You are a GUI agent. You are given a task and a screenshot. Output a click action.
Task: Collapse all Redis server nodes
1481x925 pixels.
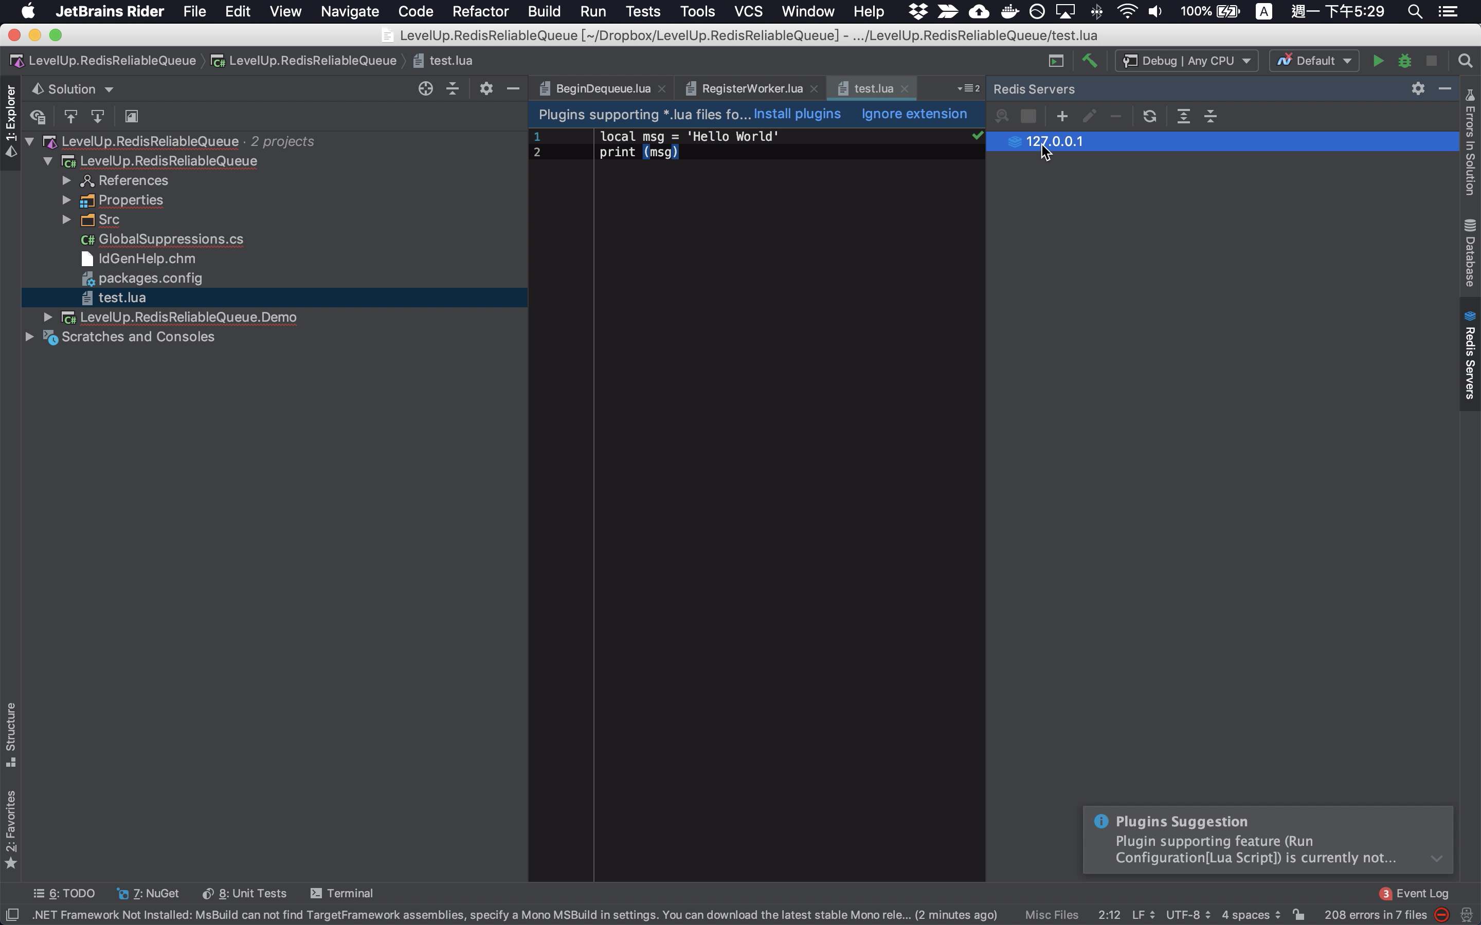click(x=1211, y=116)
